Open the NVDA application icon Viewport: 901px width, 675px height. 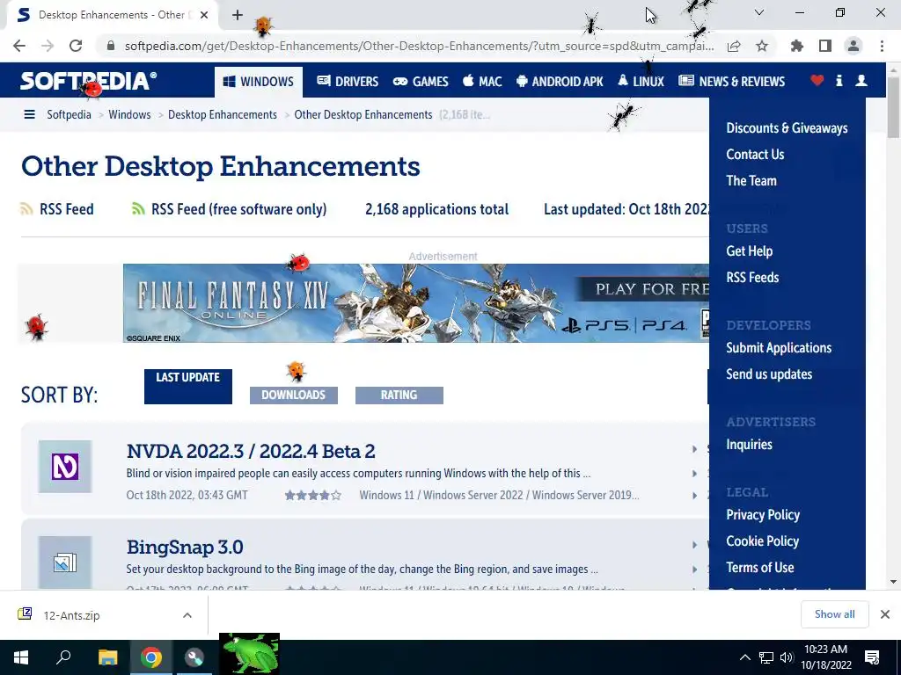tap(65, 467)
